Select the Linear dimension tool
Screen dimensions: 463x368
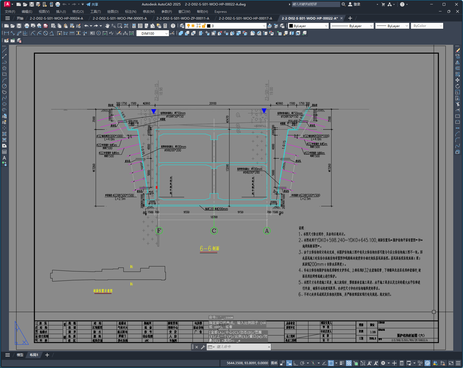7,33
